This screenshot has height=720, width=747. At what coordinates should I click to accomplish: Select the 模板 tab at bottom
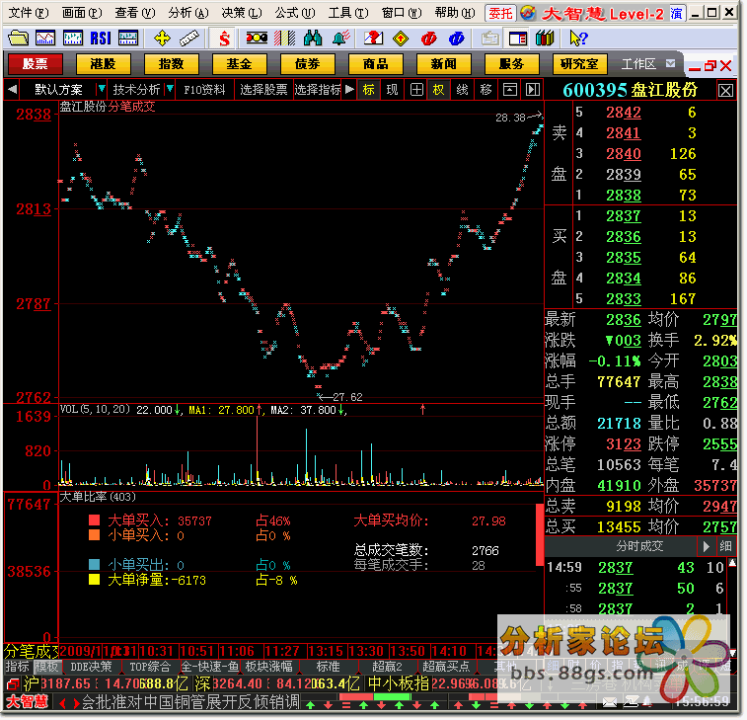tap(46, 668)
